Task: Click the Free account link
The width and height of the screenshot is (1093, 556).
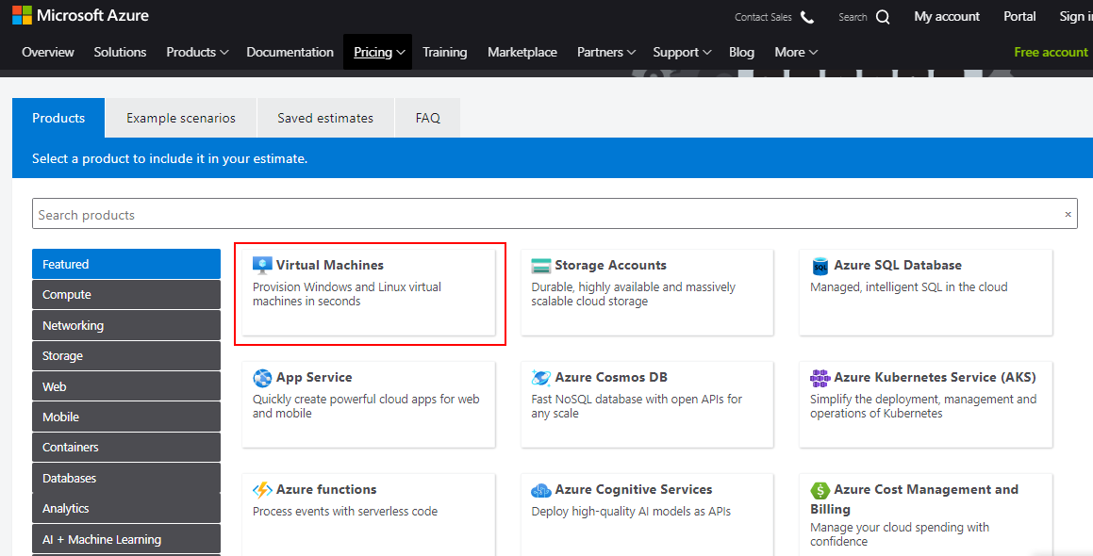Action: 1051,53
